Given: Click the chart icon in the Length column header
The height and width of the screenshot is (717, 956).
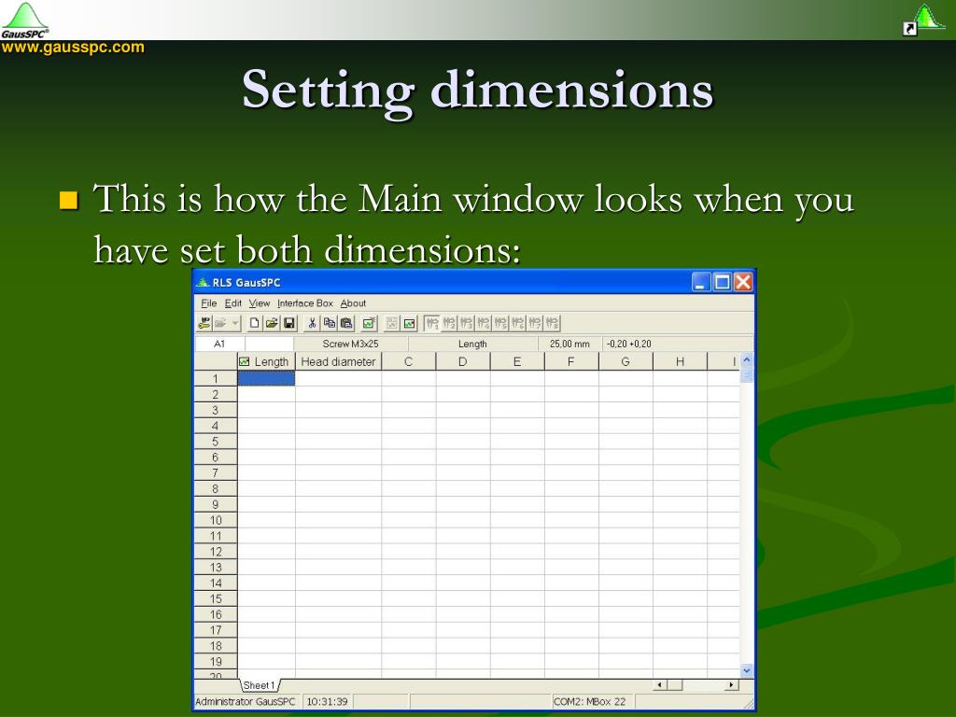Looking at the screenshot, I should (x=245, y=361).
